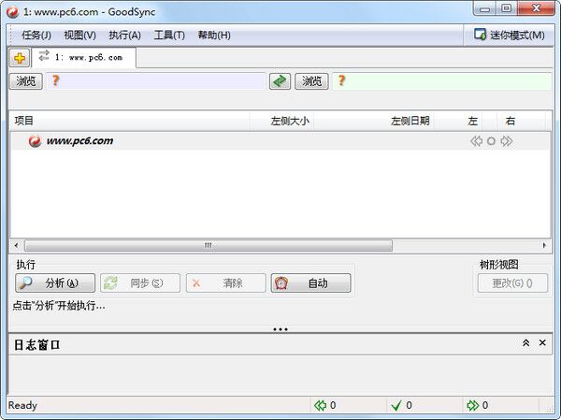Click the 点击"分析"开始执行... hint text
561x420 pixels.
(59, 306)
